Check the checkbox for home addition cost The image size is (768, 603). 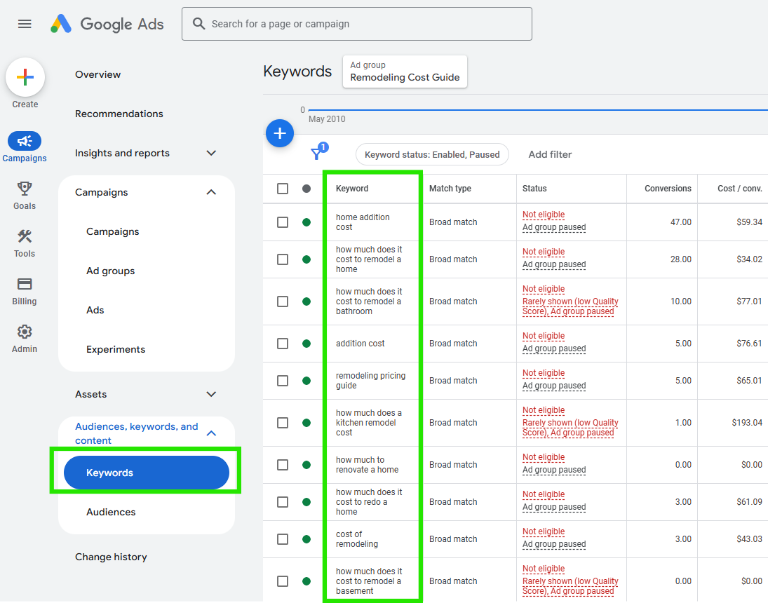click(x=283, y=222)
